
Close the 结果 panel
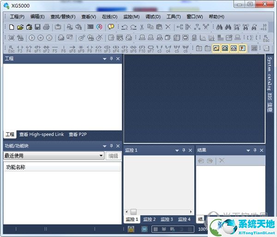pyautogui.click(x=262, y=150)
